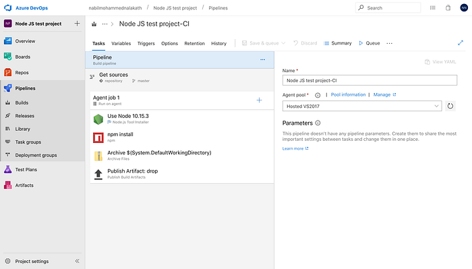Image resolution: width=472 pixels, height=269 pixels.
Task: Collapse the left navigation sidebar
Action: [x=77, y=261]
